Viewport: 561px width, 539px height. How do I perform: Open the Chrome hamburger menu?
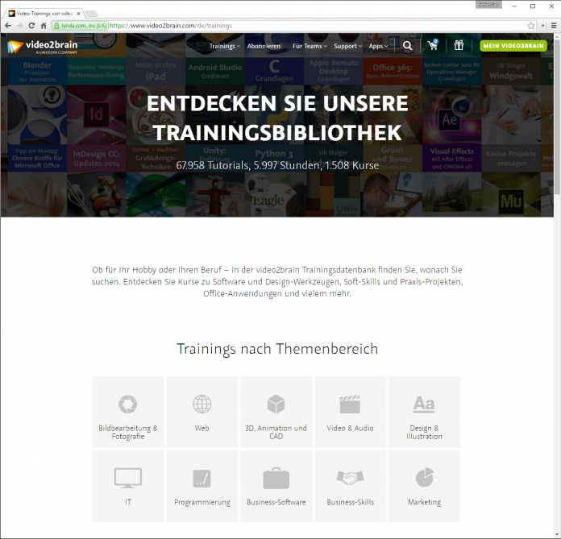[554, 26]
